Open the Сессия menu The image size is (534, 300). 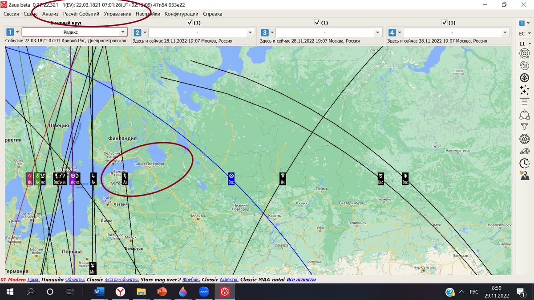(x=11, y=14)
